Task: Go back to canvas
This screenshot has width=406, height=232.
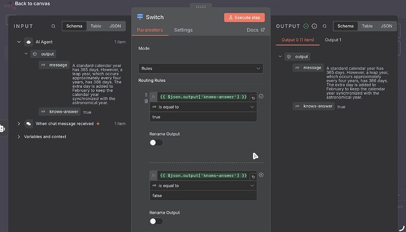Action: click(32, 4)
